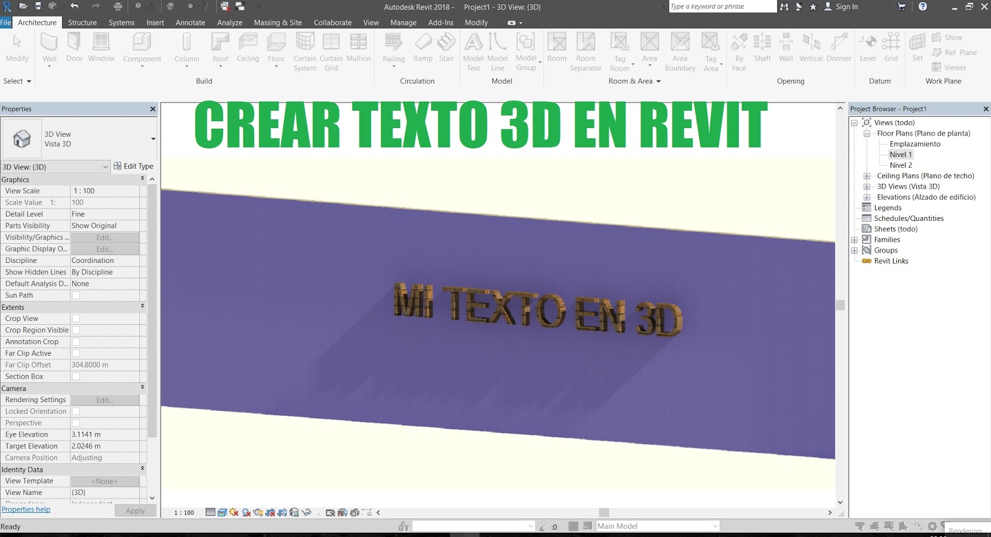Select the Grid datum tool
Screen dimensions: 991x537
click(891, 48)
